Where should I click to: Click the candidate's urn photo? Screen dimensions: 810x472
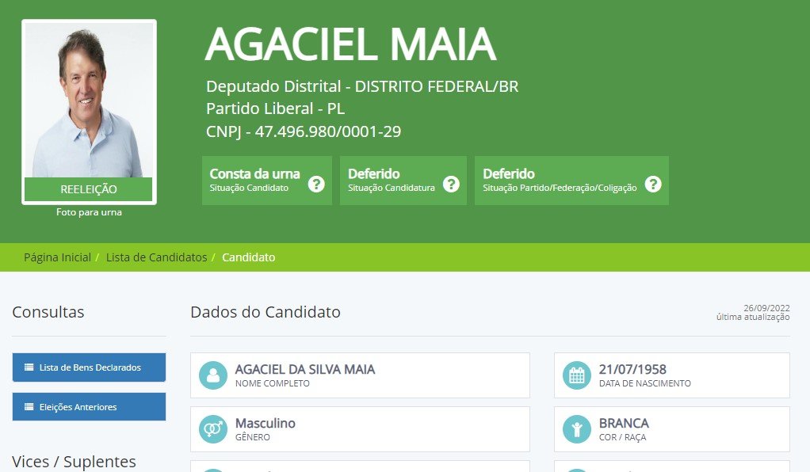89,101
